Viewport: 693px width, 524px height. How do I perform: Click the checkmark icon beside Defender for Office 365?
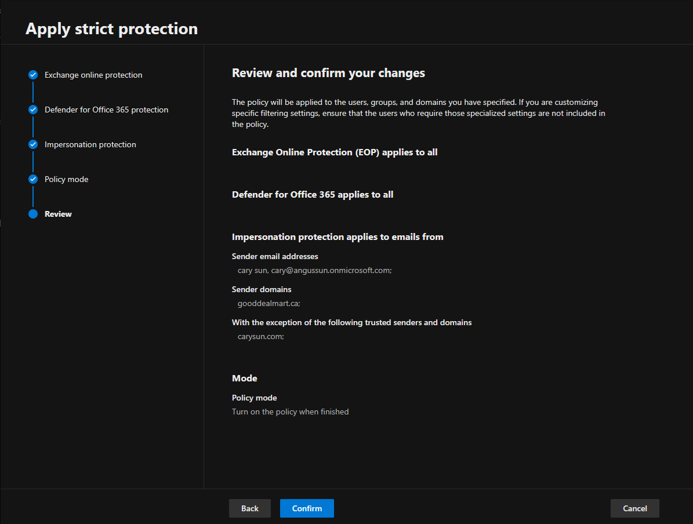(33, 110)
